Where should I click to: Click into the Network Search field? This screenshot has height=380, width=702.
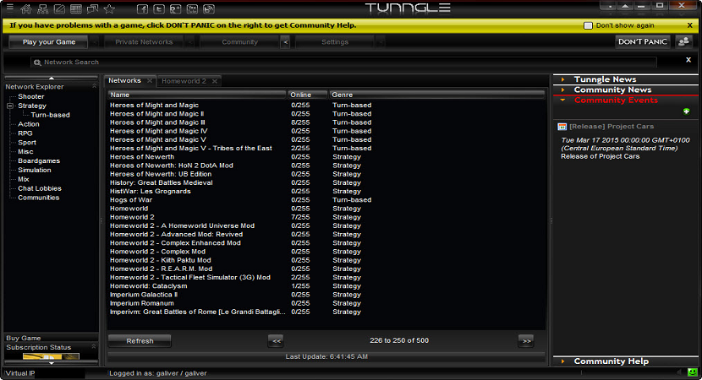344,62
